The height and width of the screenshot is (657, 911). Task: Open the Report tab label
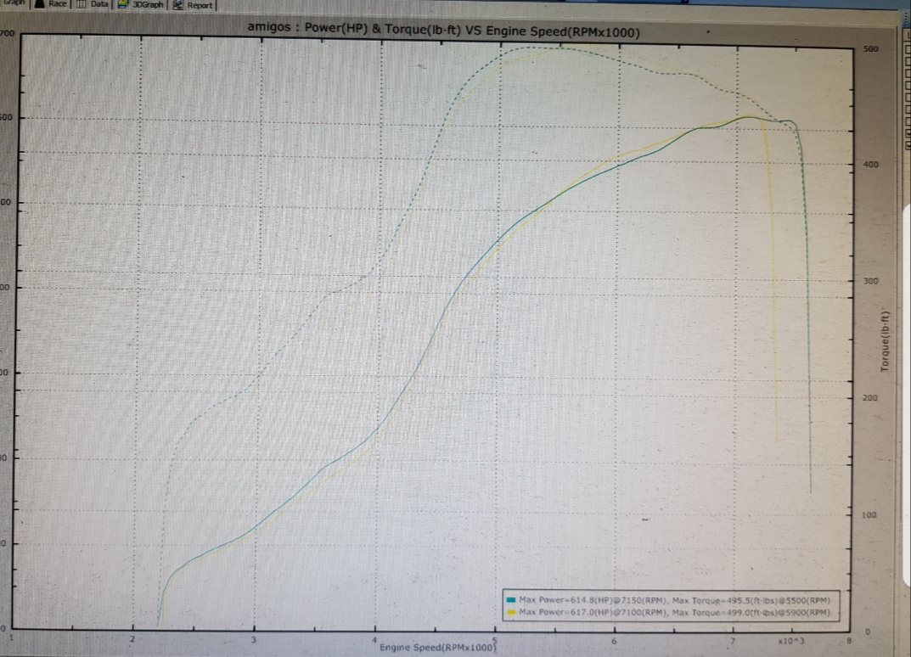(x=200, y=5)
